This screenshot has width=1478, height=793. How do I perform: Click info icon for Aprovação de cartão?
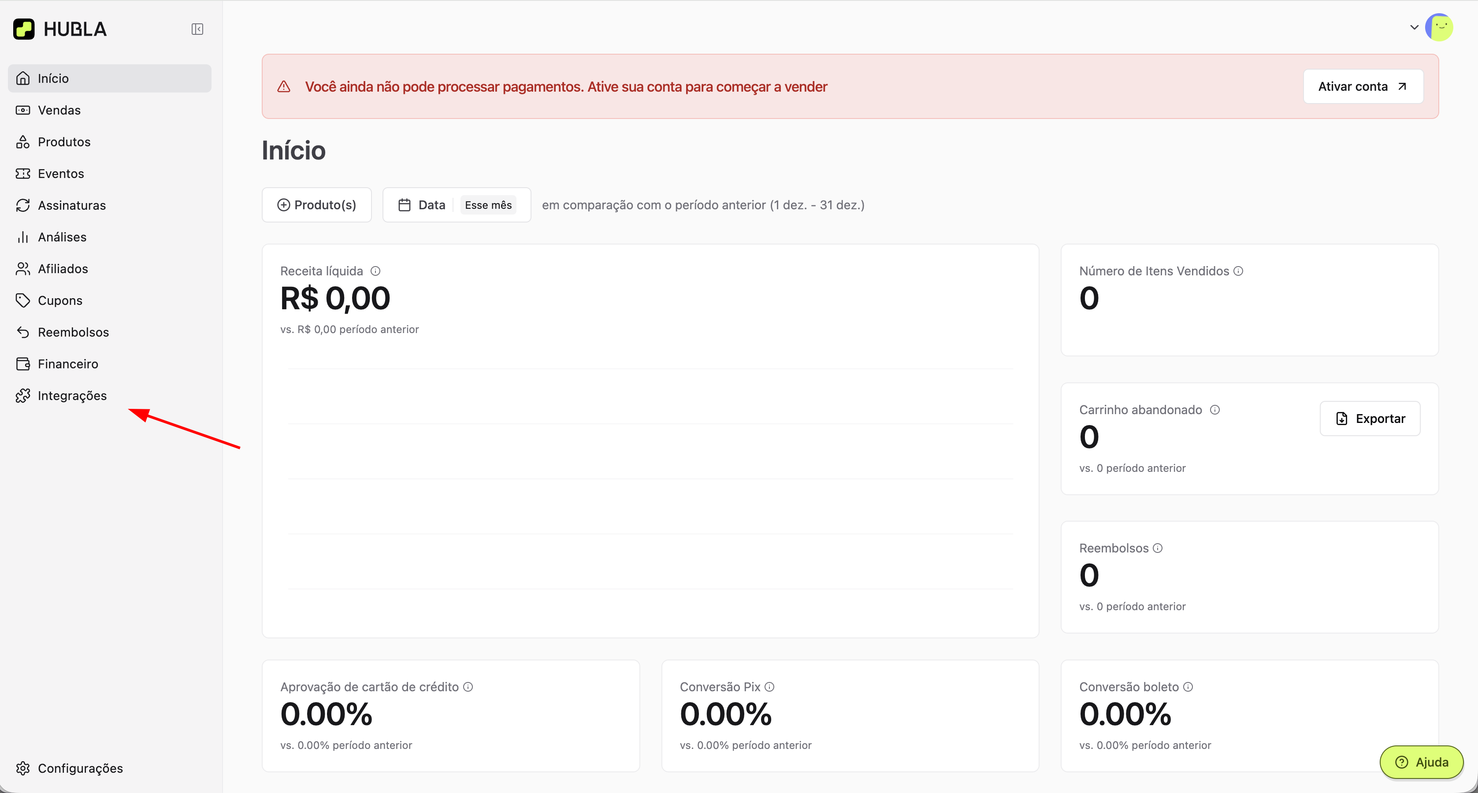(x=468, y=687)
